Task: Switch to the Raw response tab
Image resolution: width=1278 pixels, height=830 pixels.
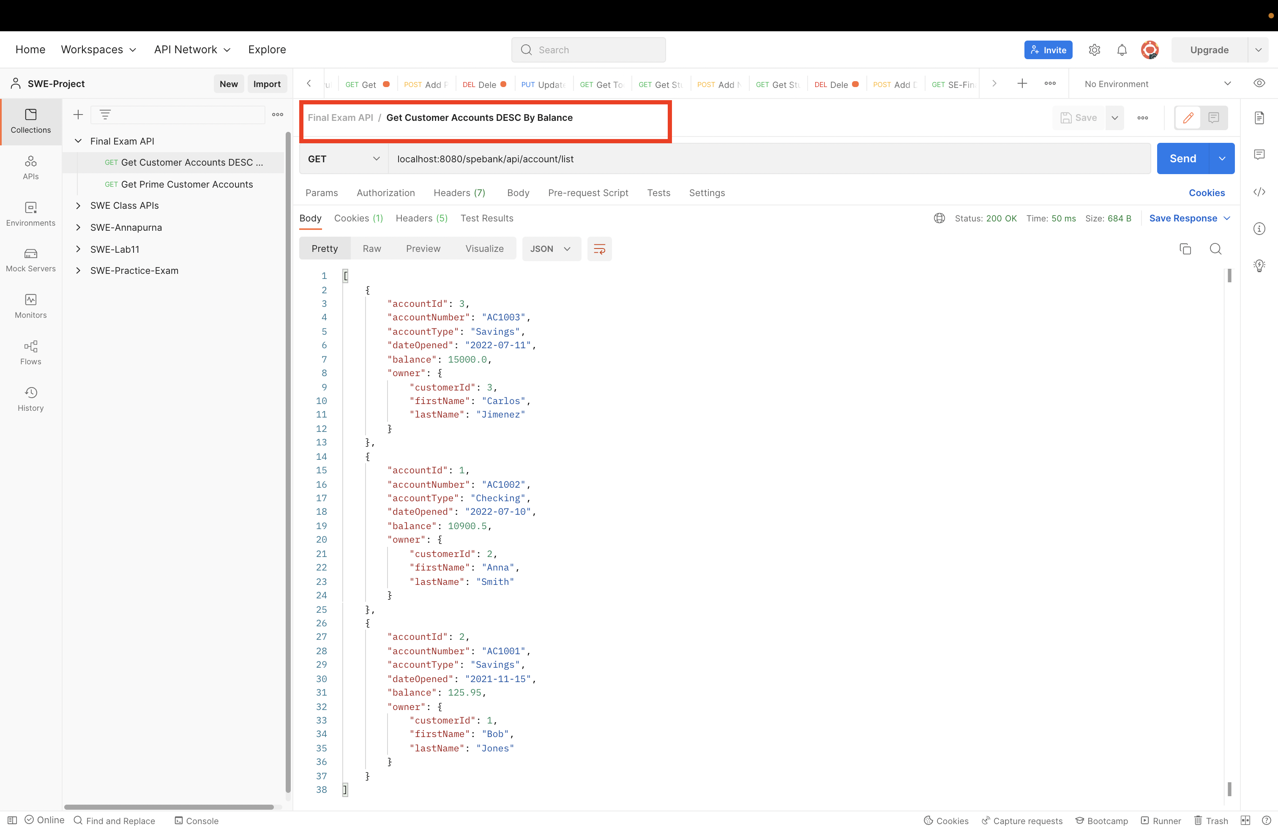Action: 371,248
